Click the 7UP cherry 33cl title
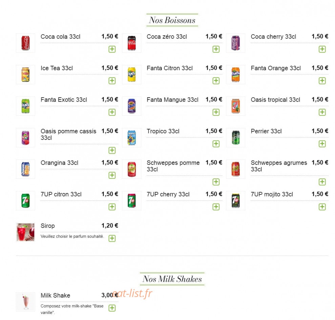 coord(168,194)
